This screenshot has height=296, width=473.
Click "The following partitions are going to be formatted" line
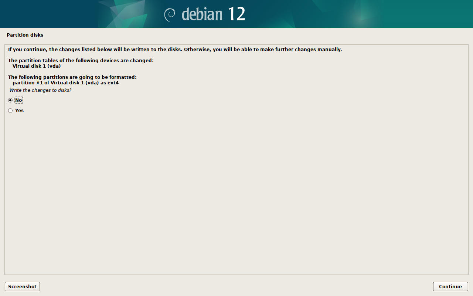72,77
